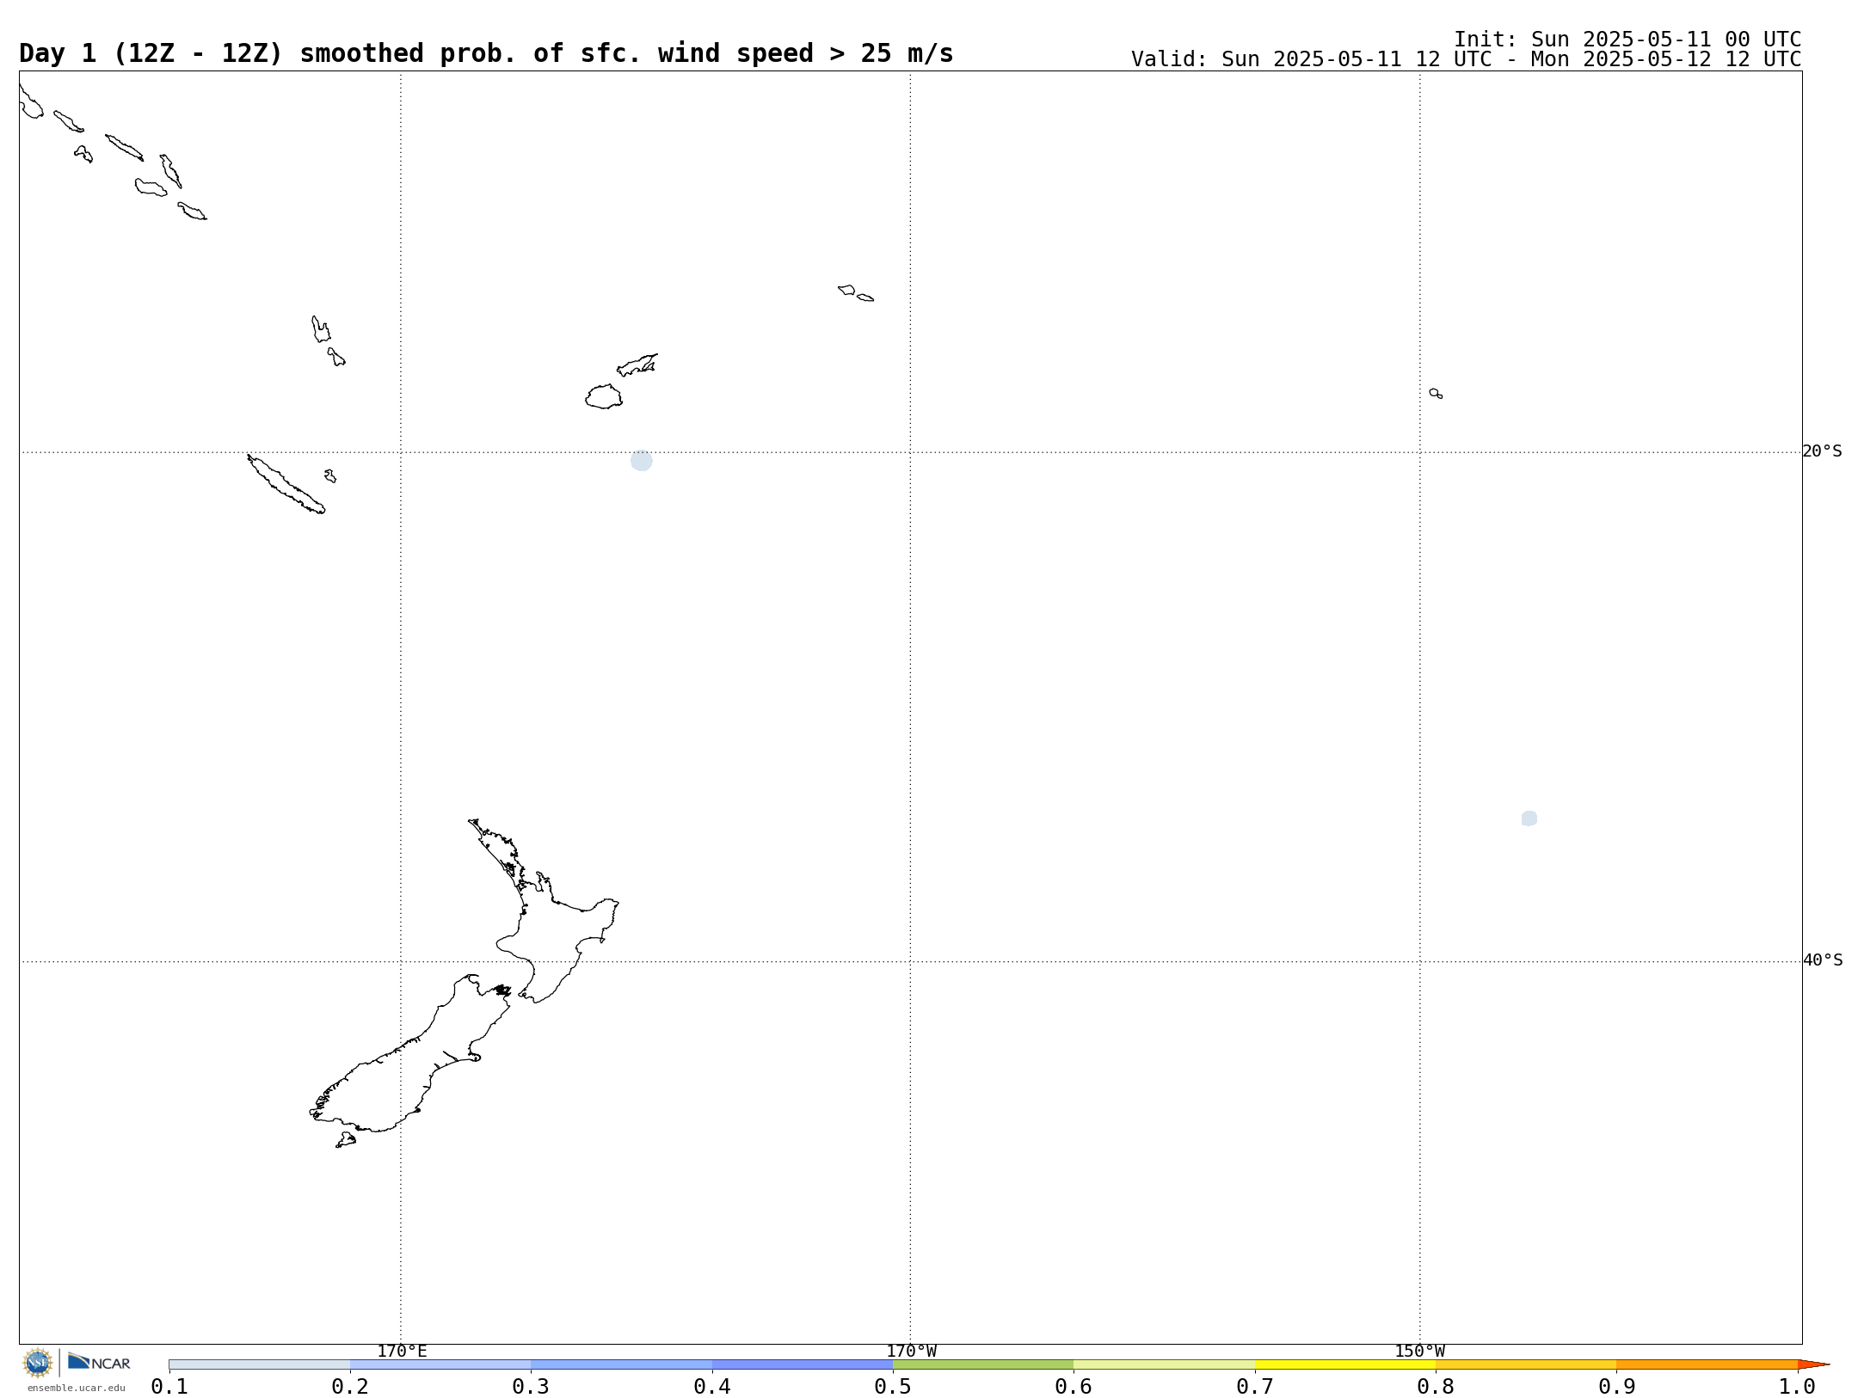The width and height of the screenshot is (1858, 1398).
Task: Click the NSF logo icon
Action: point(38,1363)
